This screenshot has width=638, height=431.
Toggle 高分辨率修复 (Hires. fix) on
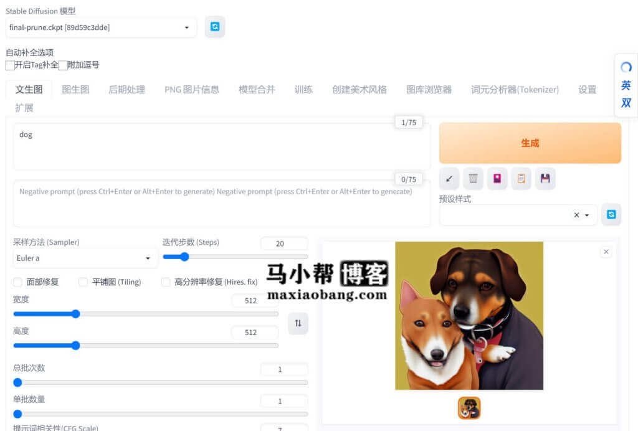point(166,282)
